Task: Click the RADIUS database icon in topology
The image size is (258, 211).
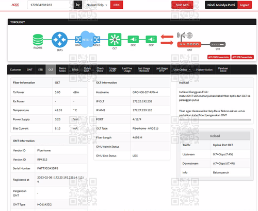Action: pyautogui.click(x=38, y=40)
